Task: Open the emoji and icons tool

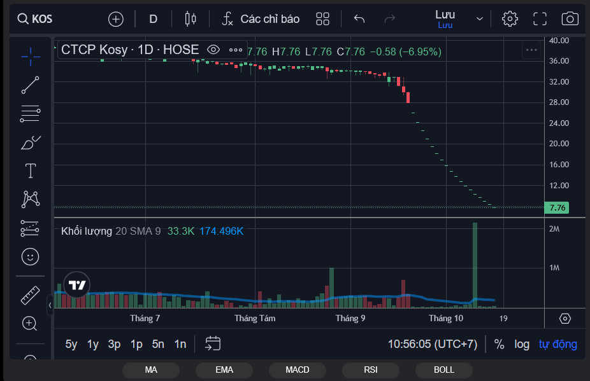Action: pyautogui.click(x=31, y=257)
